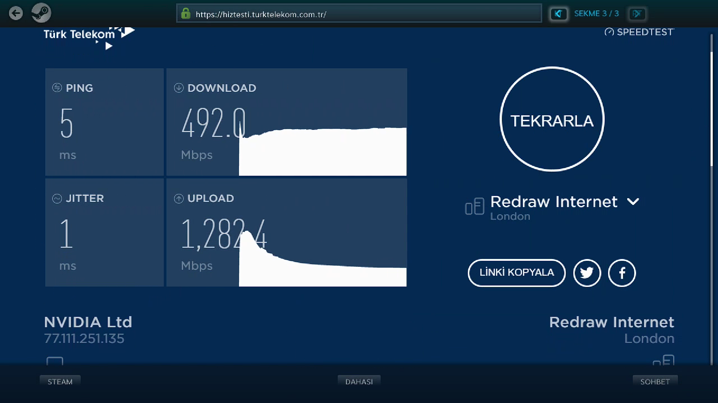718x403 pixels.
Task: Open the Redraw Internet server selector
Action: point(553,202)
